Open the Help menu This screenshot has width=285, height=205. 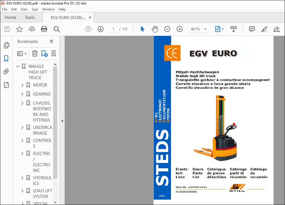pos(62,9)
